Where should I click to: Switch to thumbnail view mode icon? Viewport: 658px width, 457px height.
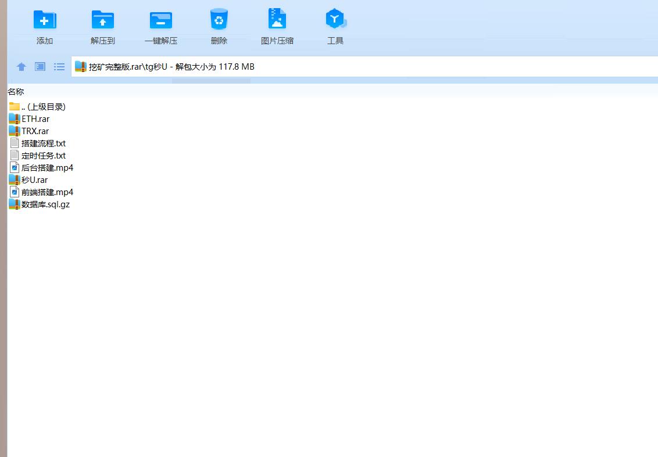tap(40, 67)
